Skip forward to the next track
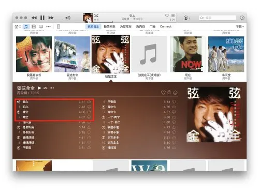 coord(51,18)
